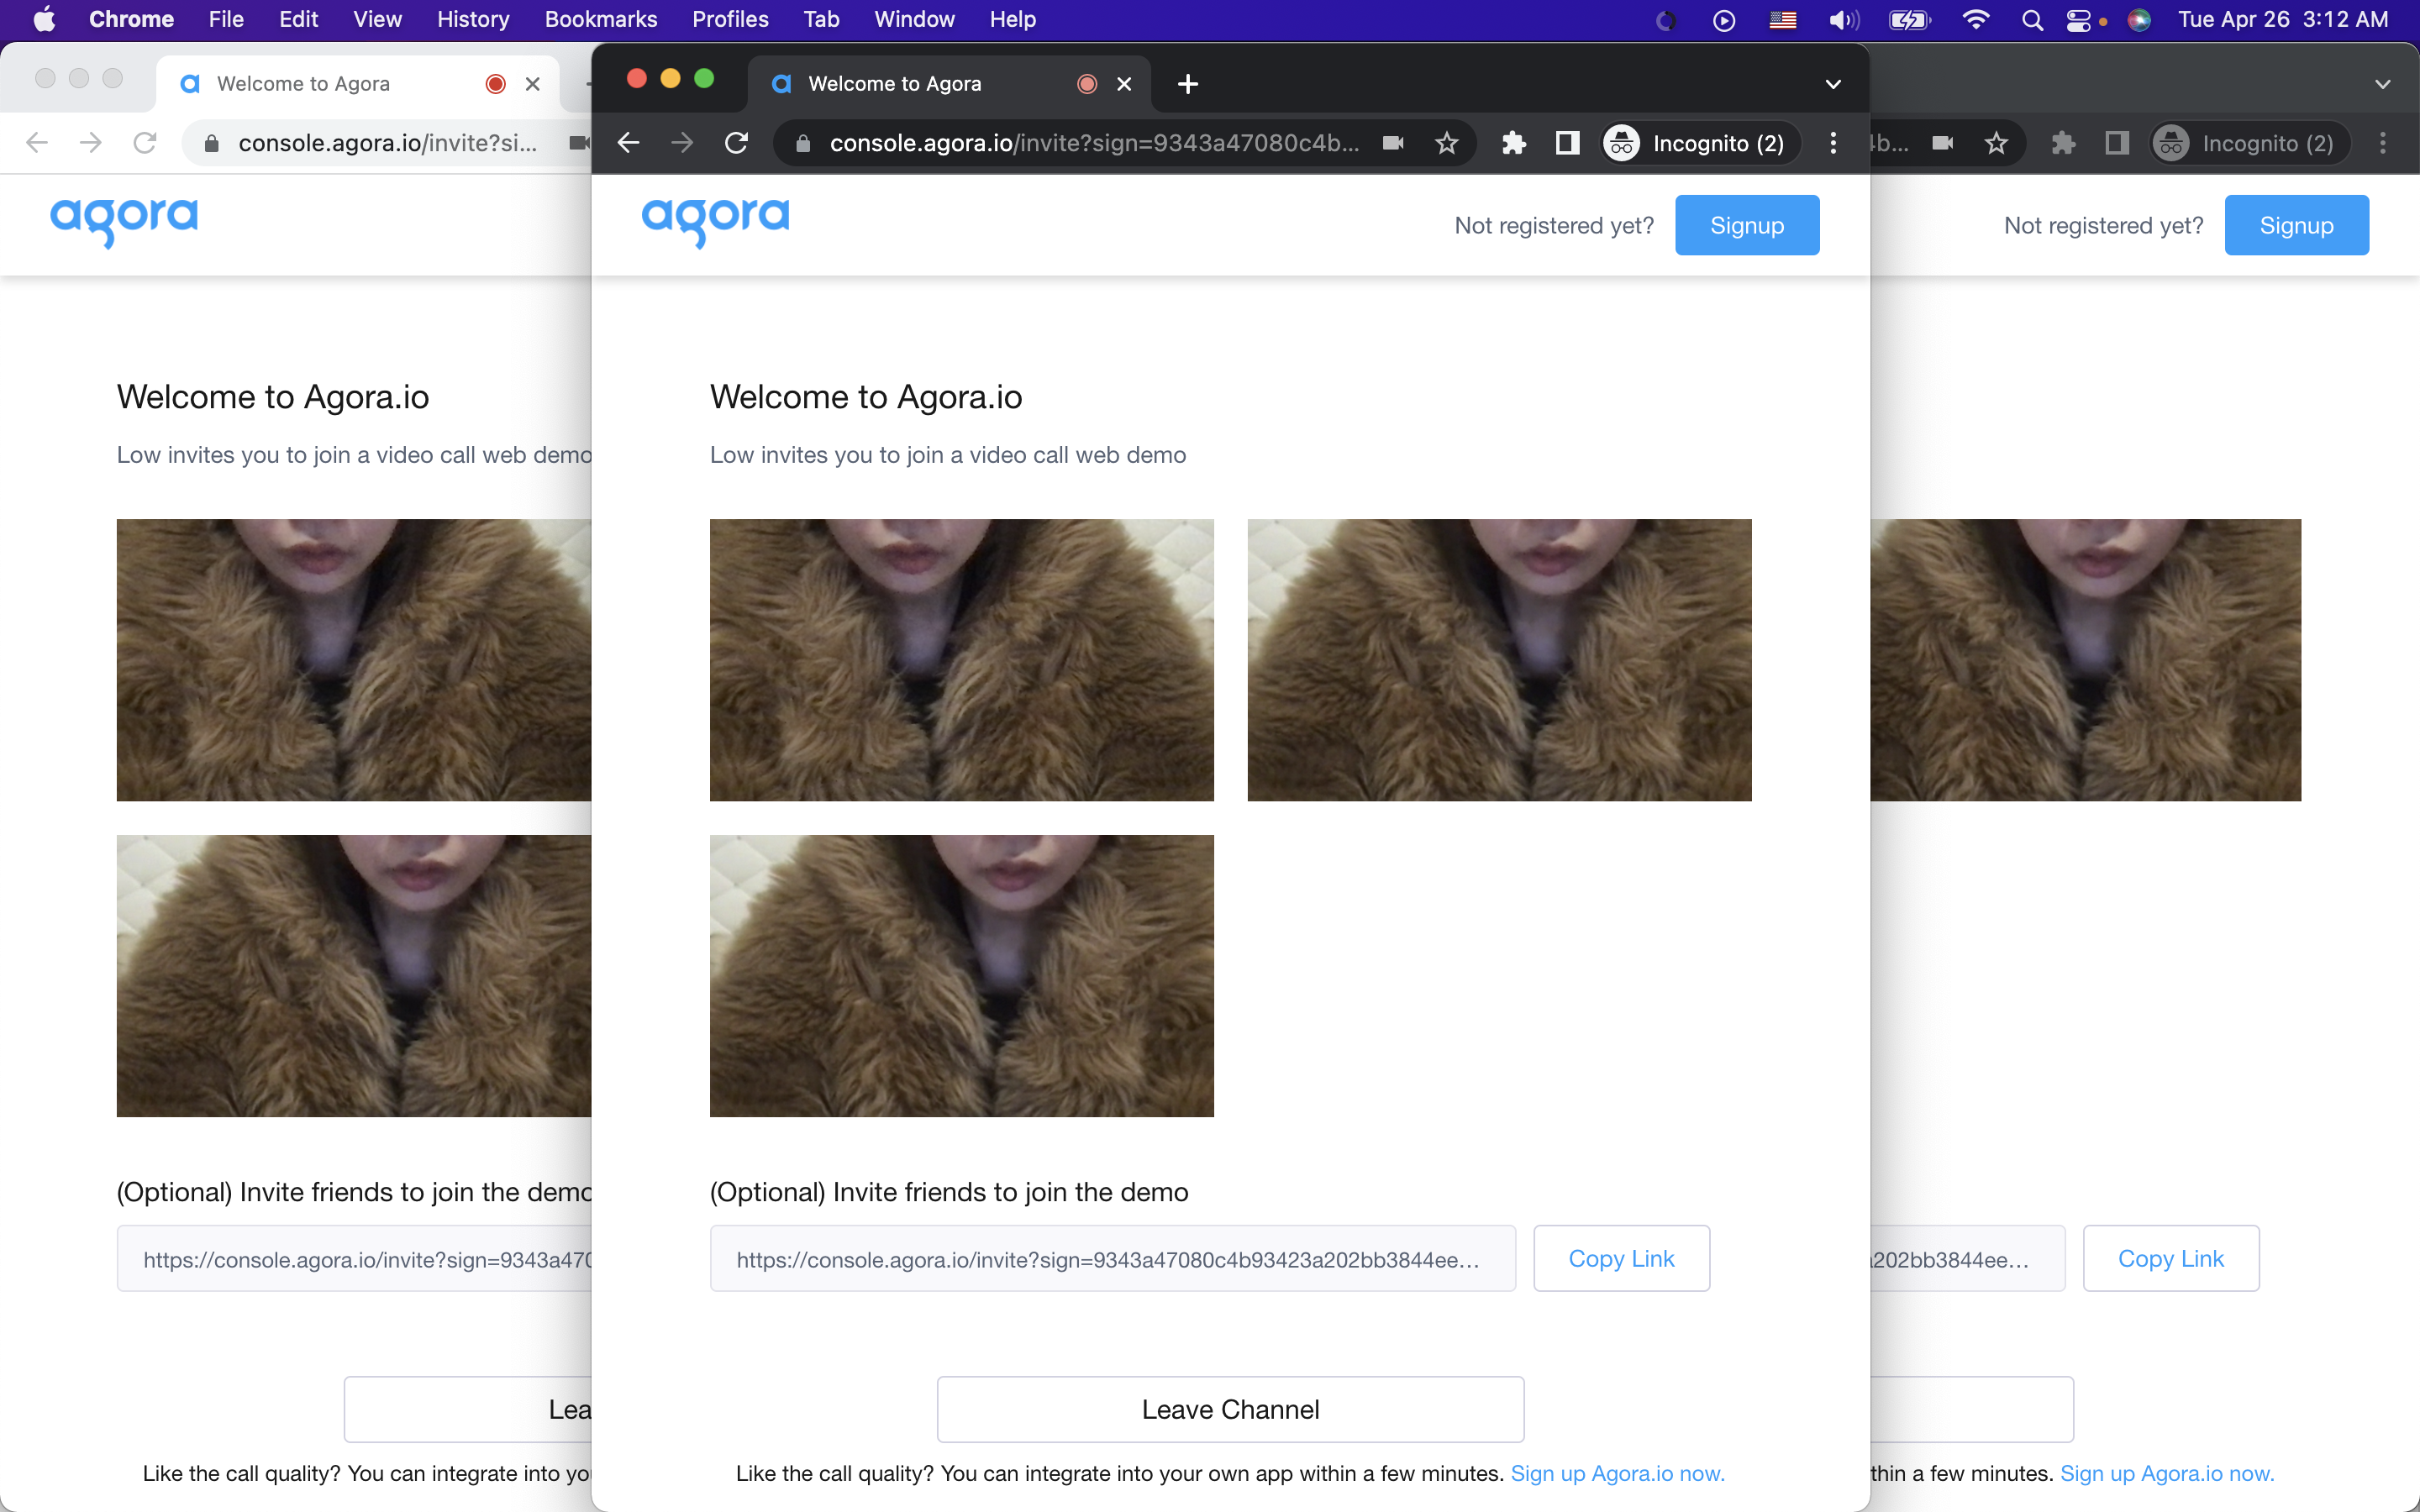Click the reload button in front window
This screenshot has width=2420, height=1512.
(736, 143)
